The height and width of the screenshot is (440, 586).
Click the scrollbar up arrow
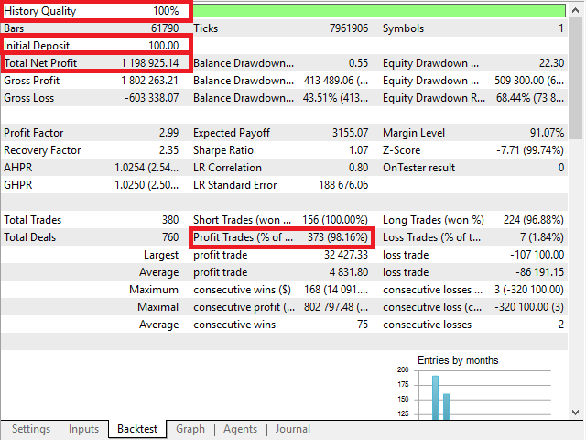[x=575, y=10]
